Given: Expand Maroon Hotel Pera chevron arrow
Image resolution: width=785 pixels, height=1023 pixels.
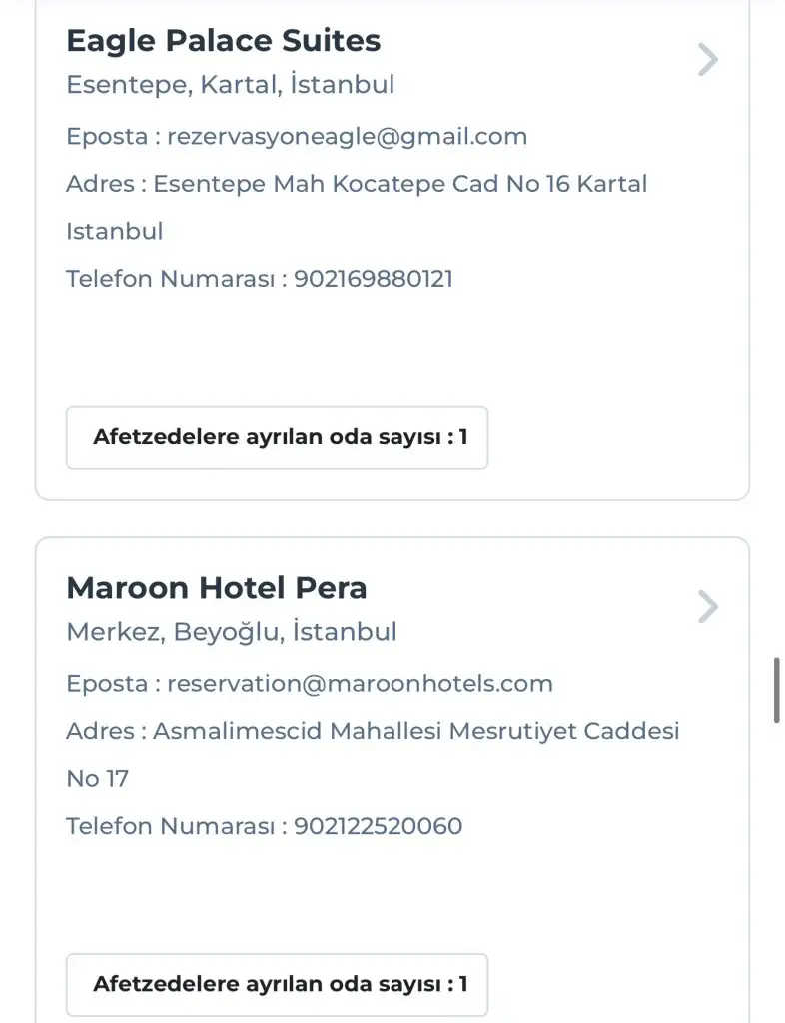Looking at the screenshot, I should pos(707,606).
